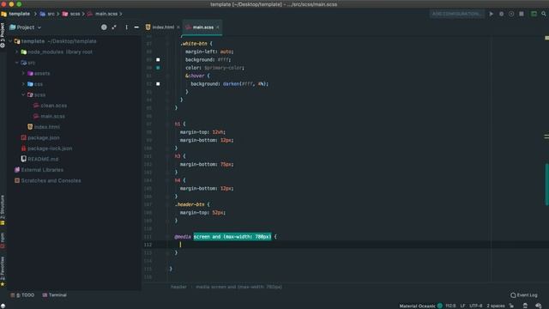Open the Structure side tab
This screenshot has width=549, height=309.
coord(3,209)
